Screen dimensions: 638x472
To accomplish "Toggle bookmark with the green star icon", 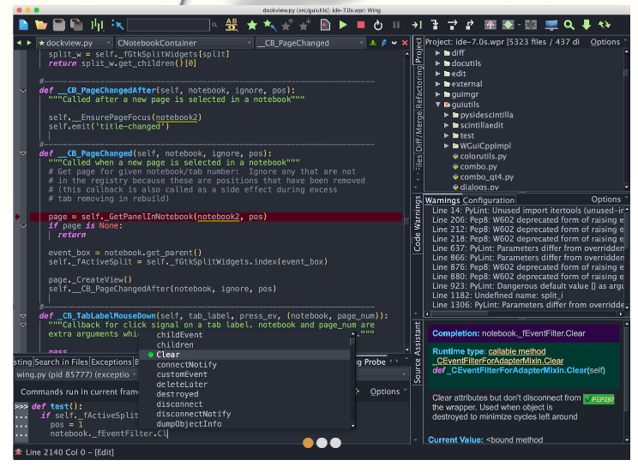I will [x=252, y=25].
